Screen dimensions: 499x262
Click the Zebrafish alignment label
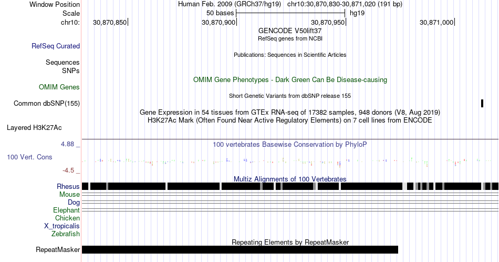click(66, 234)
